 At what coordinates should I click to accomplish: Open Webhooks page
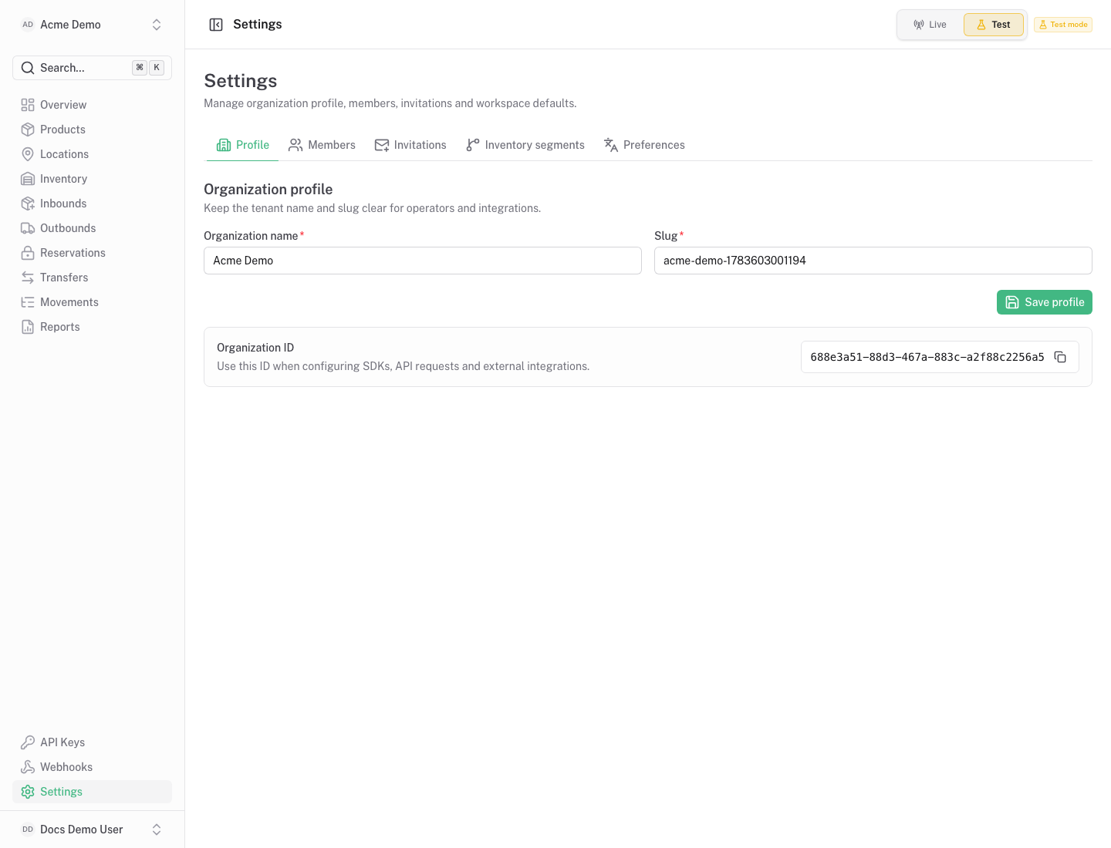(92, 767)
